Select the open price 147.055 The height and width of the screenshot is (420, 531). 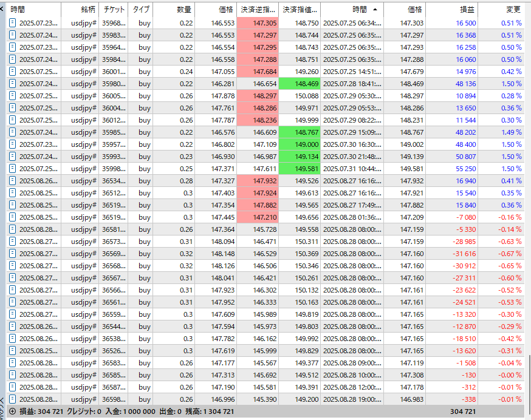point(223,72)
